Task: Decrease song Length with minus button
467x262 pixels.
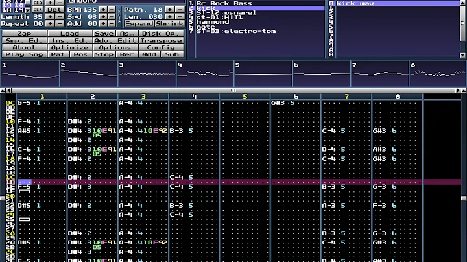Action: (60, 17)
